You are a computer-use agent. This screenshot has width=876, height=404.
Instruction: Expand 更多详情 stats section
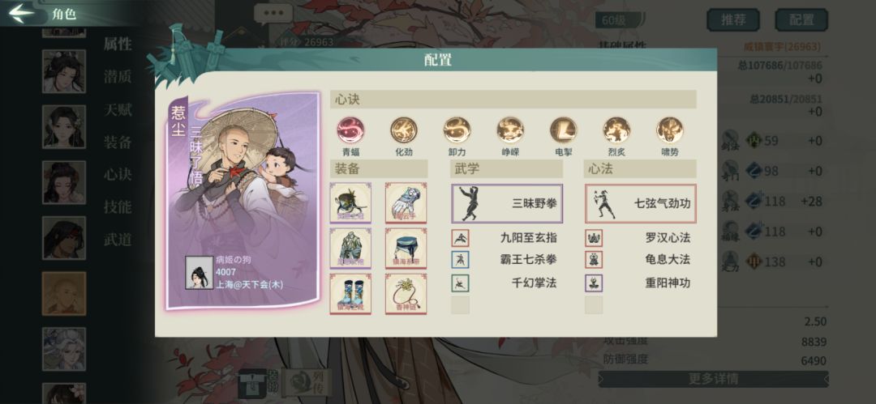714,380
